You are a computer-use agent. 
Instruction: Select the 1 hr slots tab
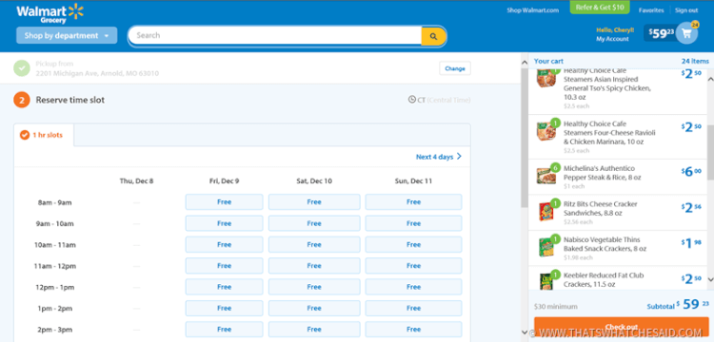44,135
